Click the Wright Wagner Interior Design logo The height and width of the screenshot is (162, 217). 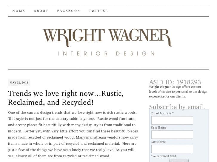[x=107, y=42]
